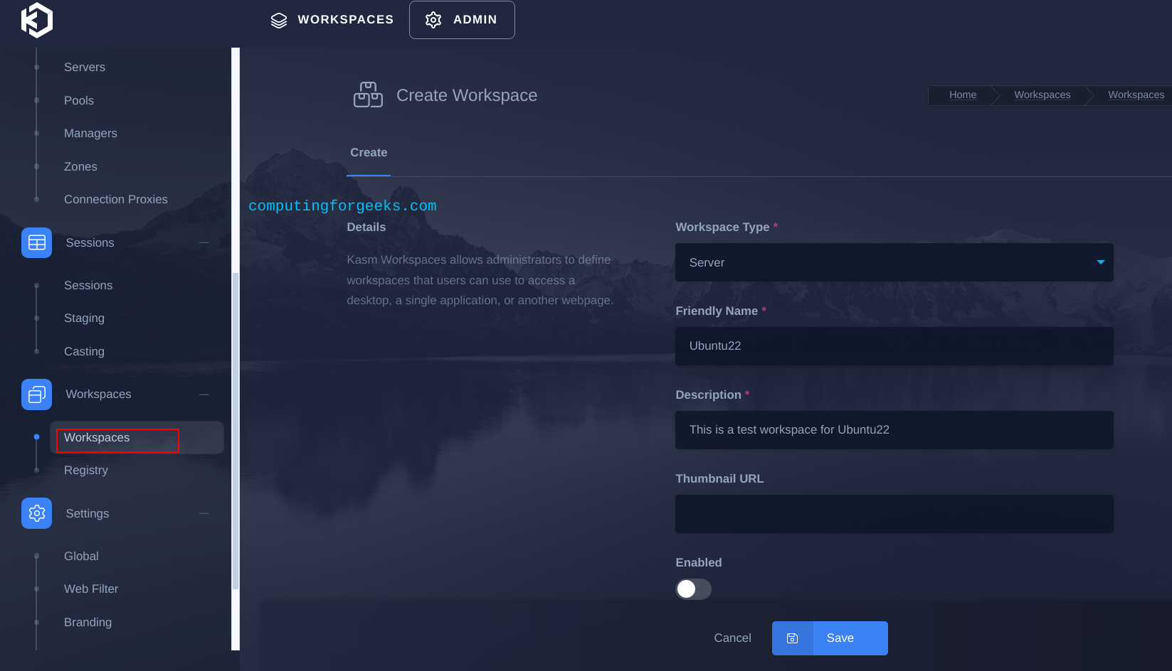This screenshot has height=671, width=1172.
Task: Click the layers icon beside WORKSPACES in navbar
Action: tap(278, 20)
